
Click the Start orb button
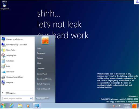pos(3,106)
